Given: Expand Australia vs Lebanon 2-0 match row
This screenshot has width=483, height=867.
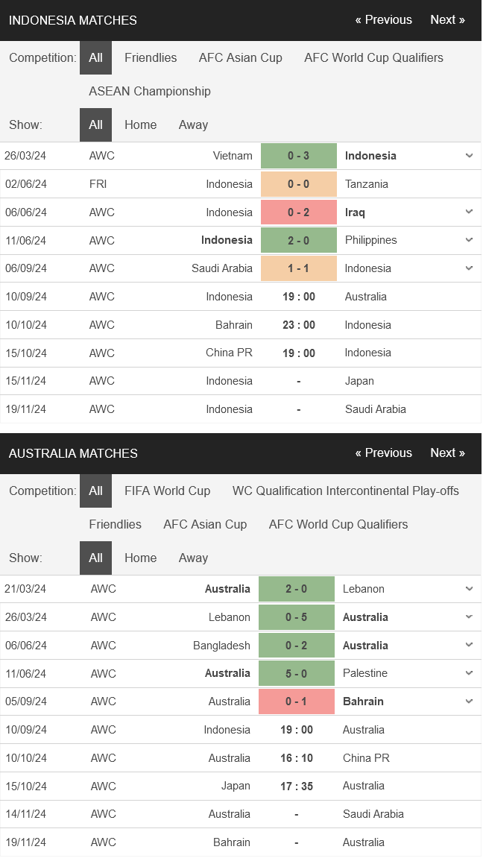Looking at the screenshot, I should click(469, 589).
